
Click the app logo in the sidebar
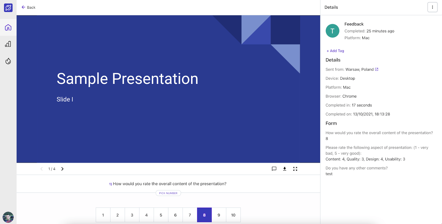pos(8,8)
